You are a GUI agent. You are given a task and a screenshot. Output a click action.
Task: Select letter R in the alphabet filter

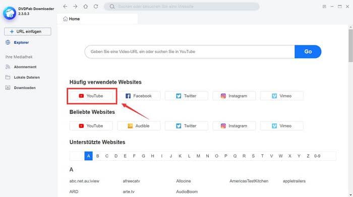tap(244, 156)
